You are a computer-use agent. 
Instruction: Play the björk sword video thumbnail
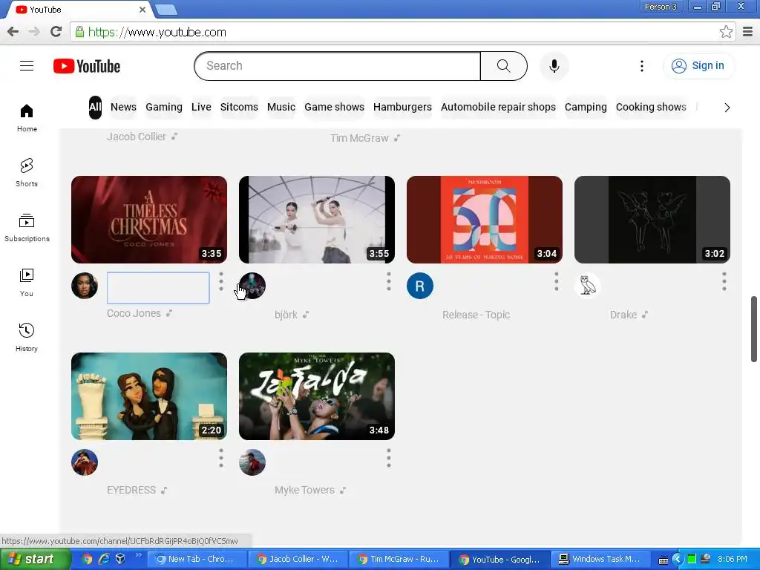(317, 220)
